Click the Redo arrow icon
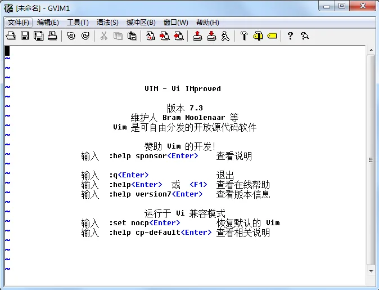This screenshot has height=290, width=379. click(85, 36)
